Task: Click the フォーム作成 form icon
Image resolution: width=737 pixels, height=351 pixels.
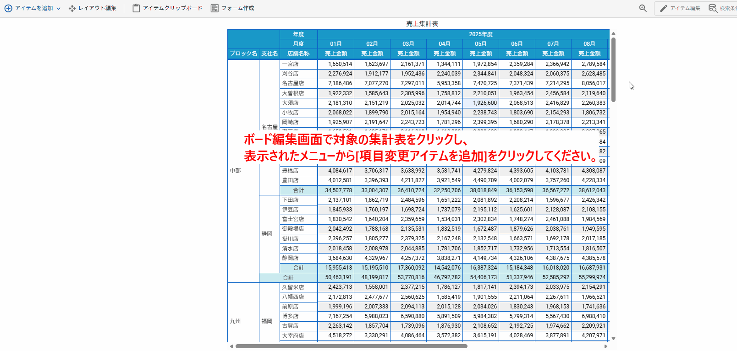Action: [x=214, y=8]
